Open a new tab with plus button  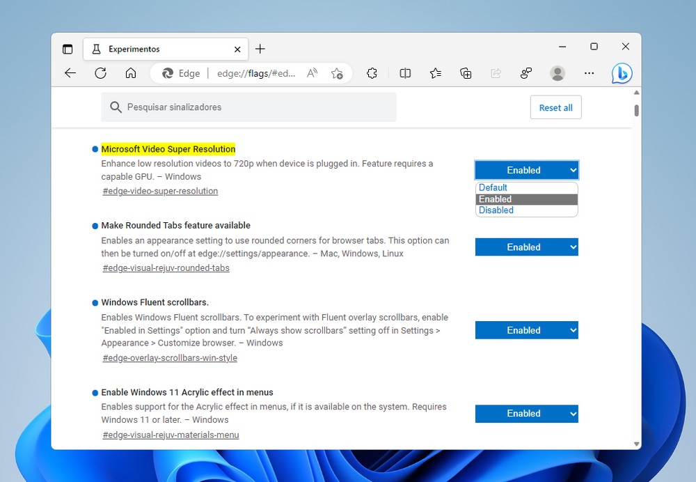[x=260, y=49]
